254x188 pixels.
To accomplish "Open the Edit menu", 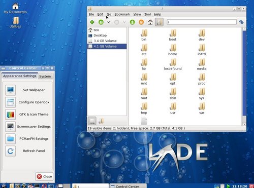I will click(100, 14).
